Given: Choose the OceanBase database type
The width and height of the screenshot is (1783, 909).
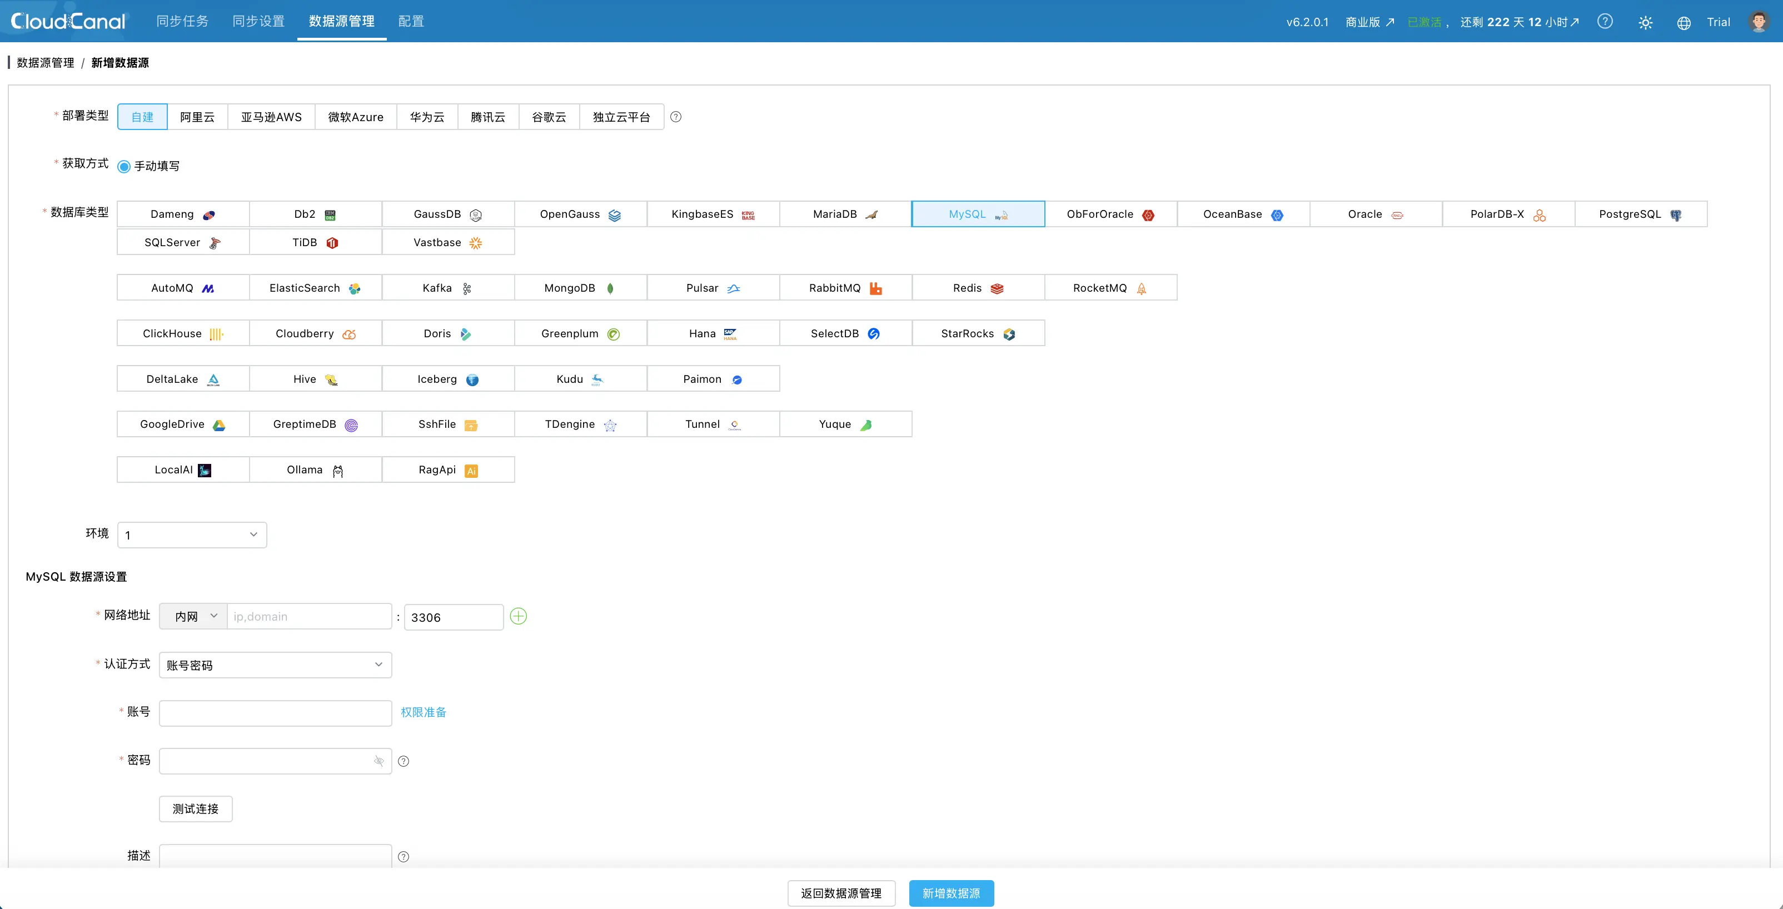Looking at the screenshot, I should (x=1243, y=214).
